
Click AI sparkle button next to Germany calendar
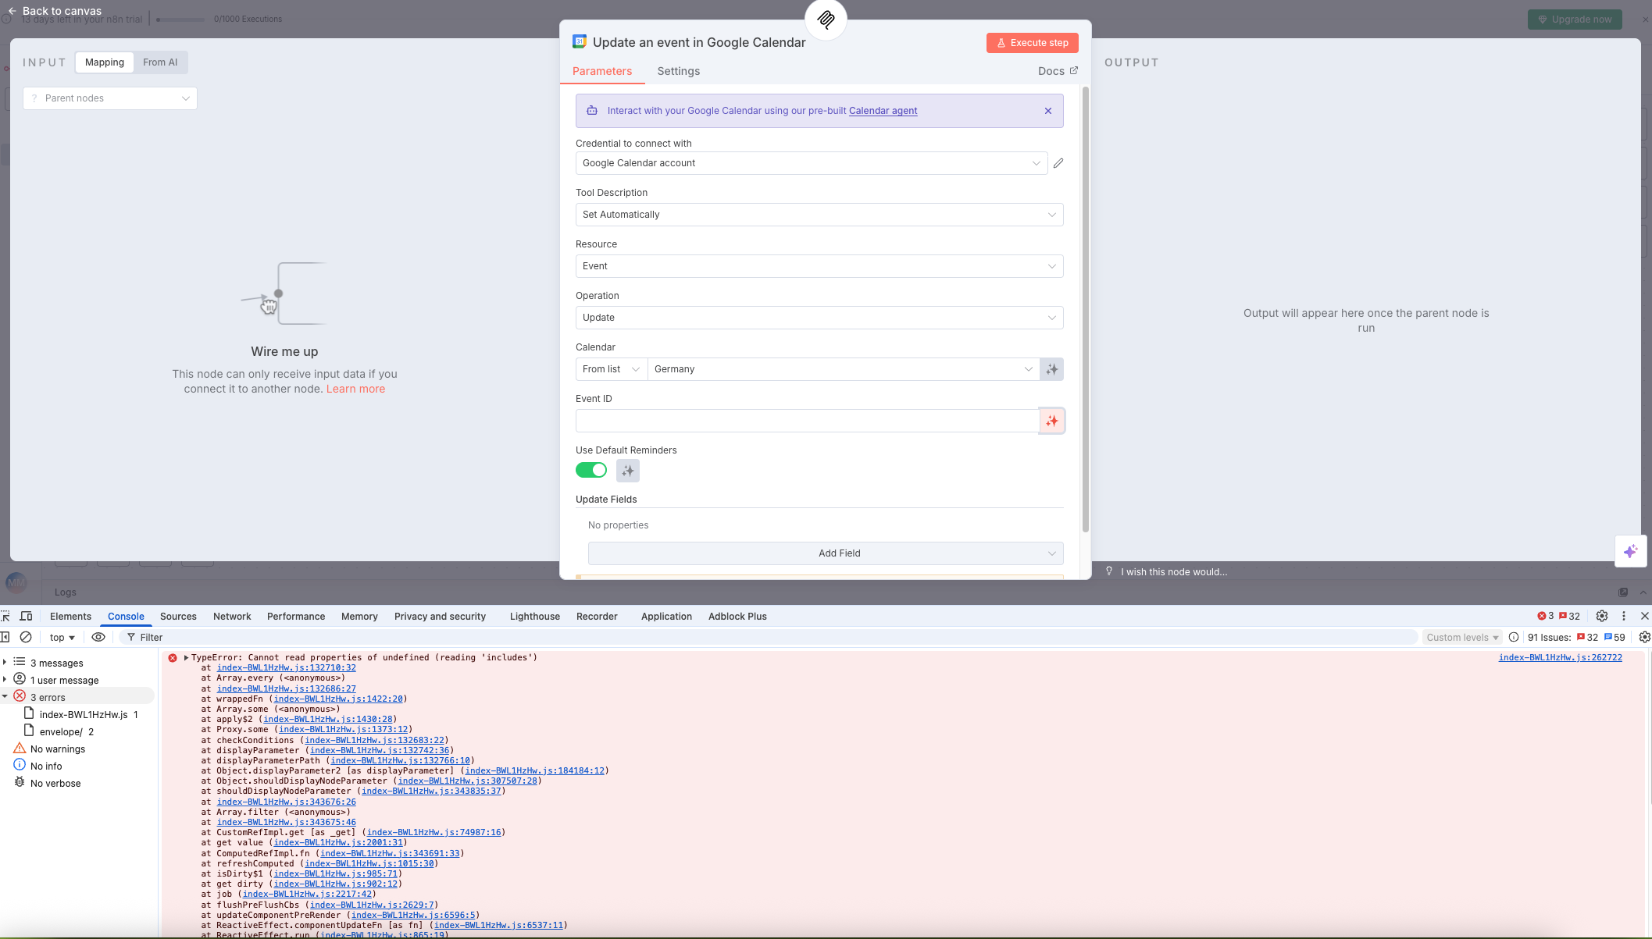coord(1052,369)
